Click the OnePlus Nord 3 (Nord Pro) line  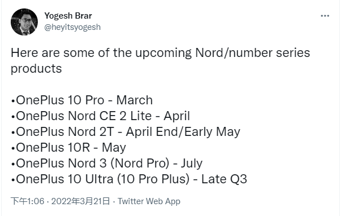tap(107, 164)
